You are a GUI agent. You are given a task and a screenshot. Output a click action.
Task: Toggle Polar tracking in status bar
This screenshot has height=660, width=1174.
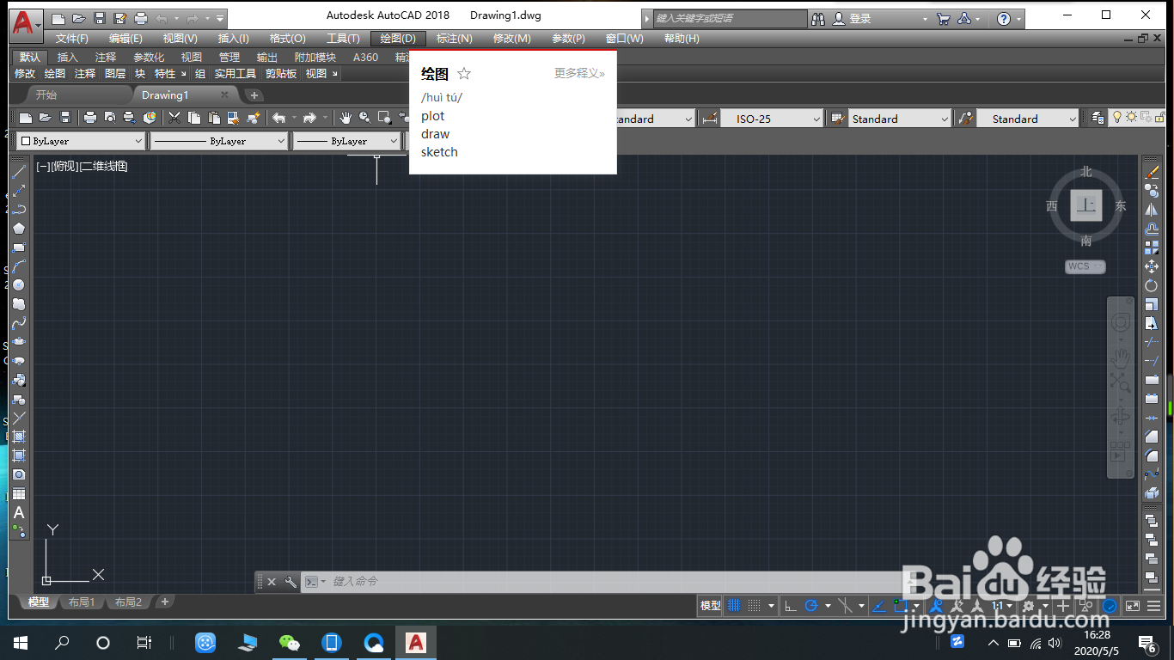pos(810,606)
